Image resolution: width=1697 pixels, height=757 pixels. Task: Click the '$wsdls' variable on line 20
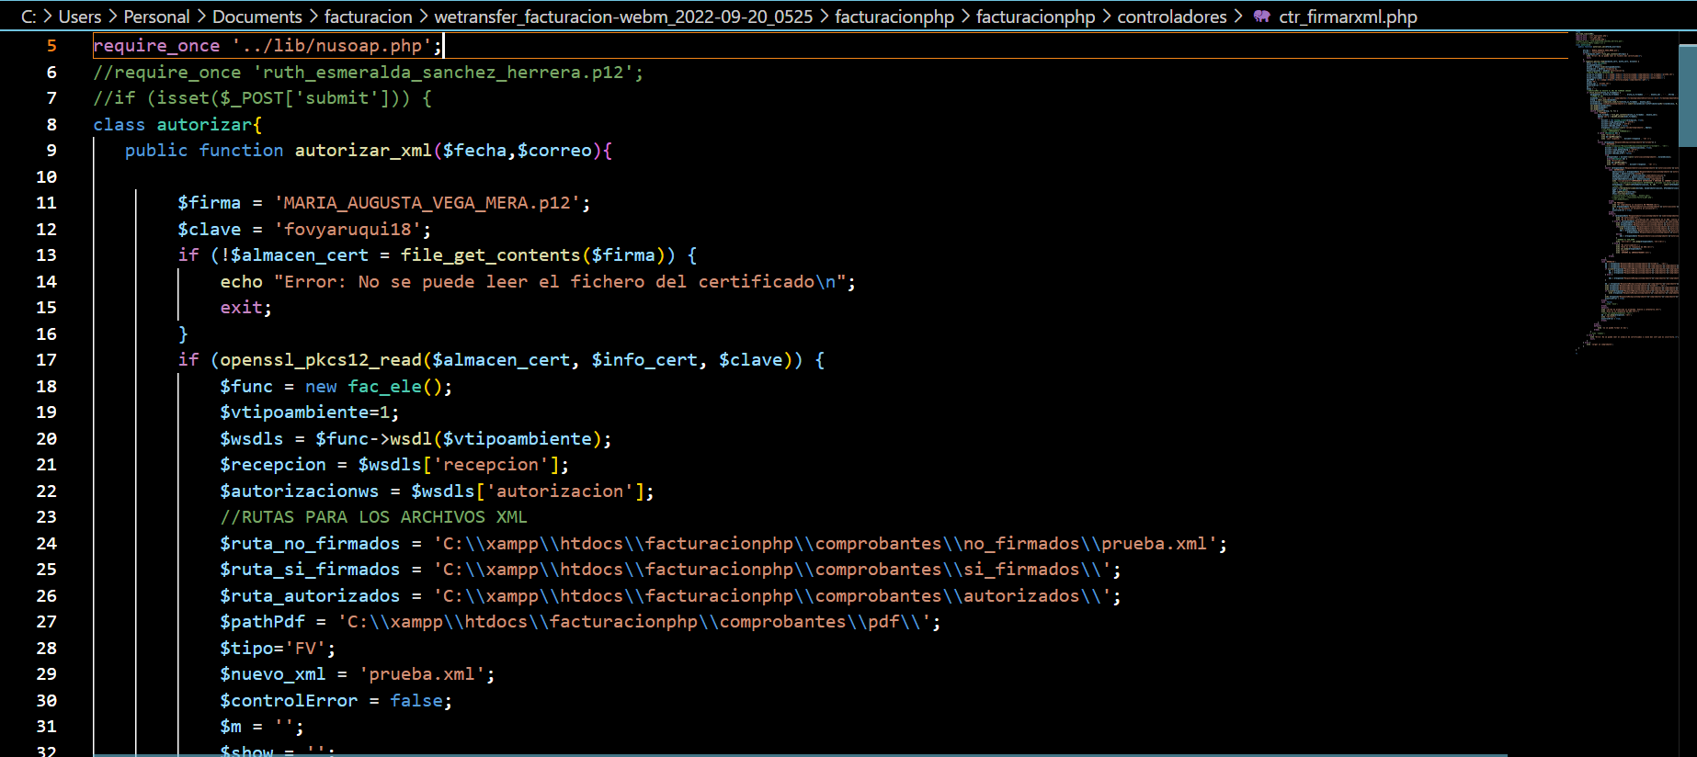252,439
